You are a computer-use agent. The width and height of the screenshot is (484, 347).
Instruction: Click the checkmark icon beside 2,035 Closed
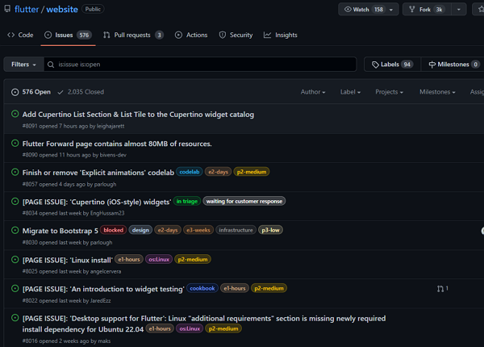60,92
